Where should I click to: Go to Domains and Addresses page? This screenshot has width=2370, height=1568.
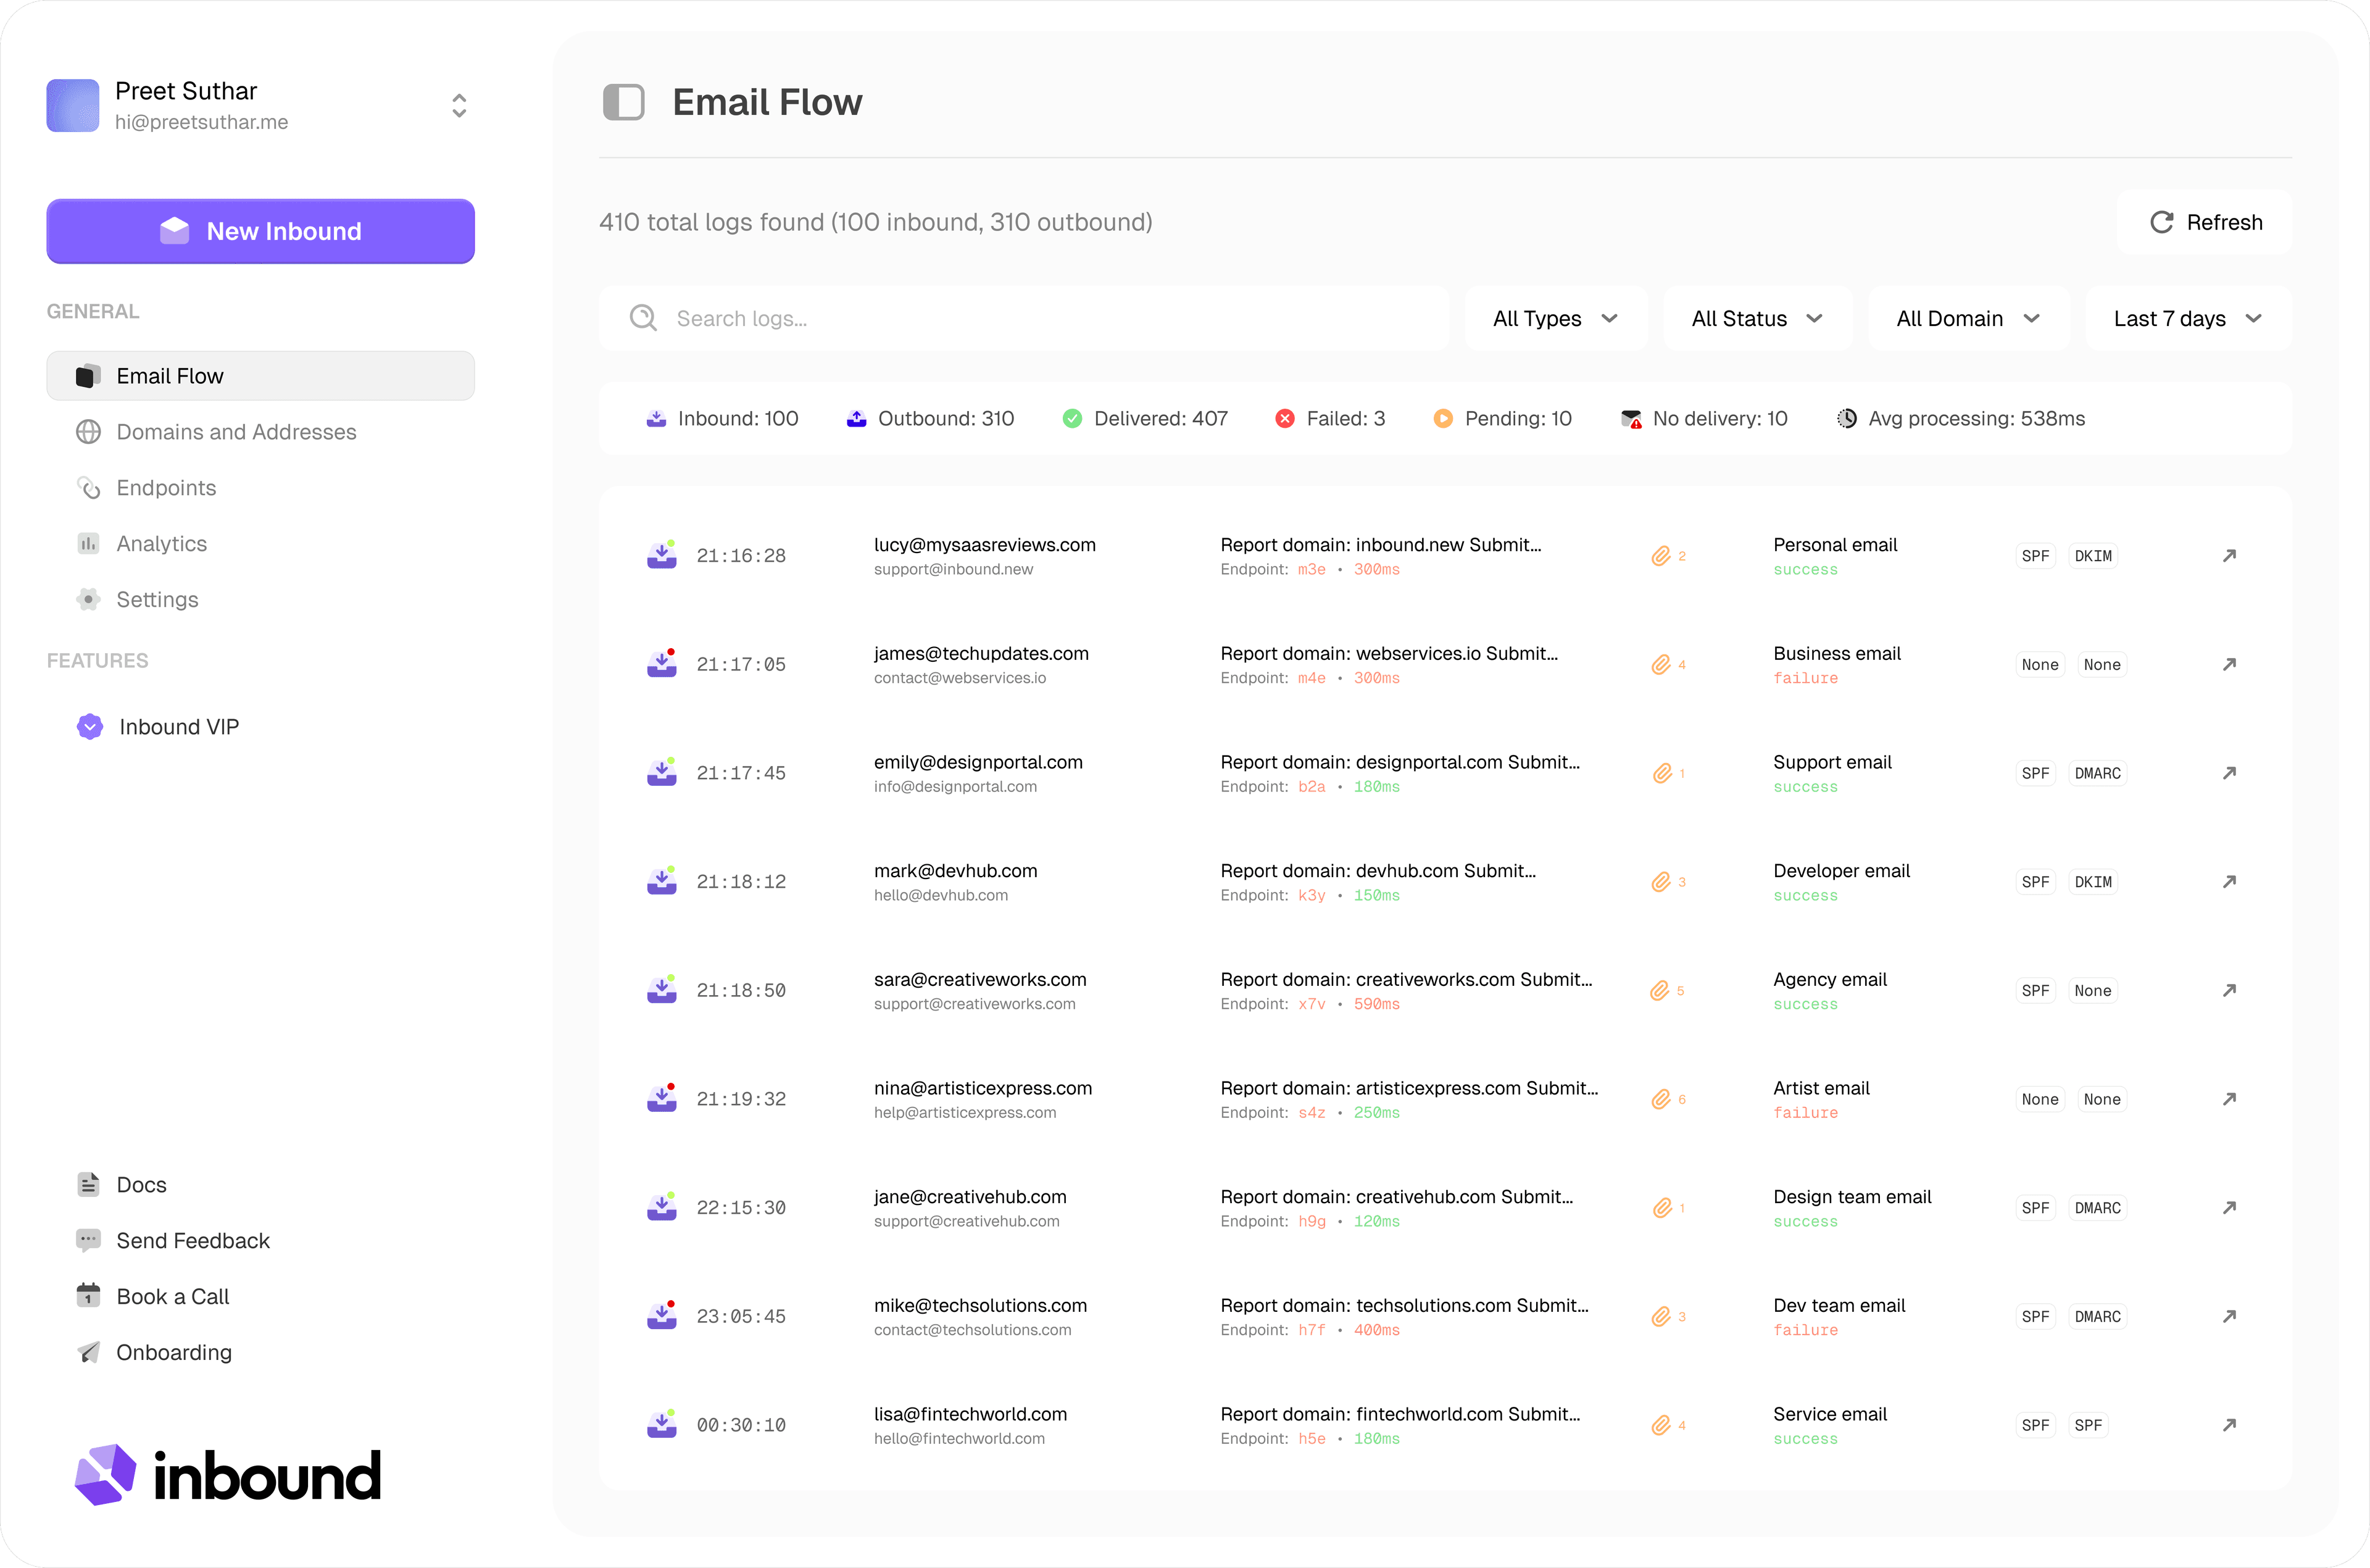[x=236, y=432]
